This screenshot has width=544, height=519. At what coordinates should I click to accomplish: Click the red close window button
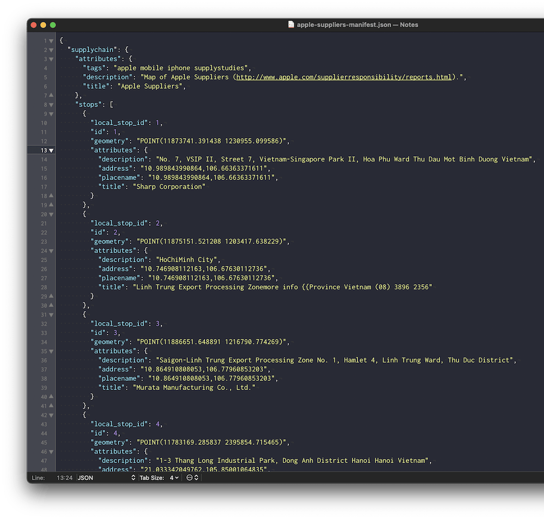pyautogui.click(x=34, y=25)
